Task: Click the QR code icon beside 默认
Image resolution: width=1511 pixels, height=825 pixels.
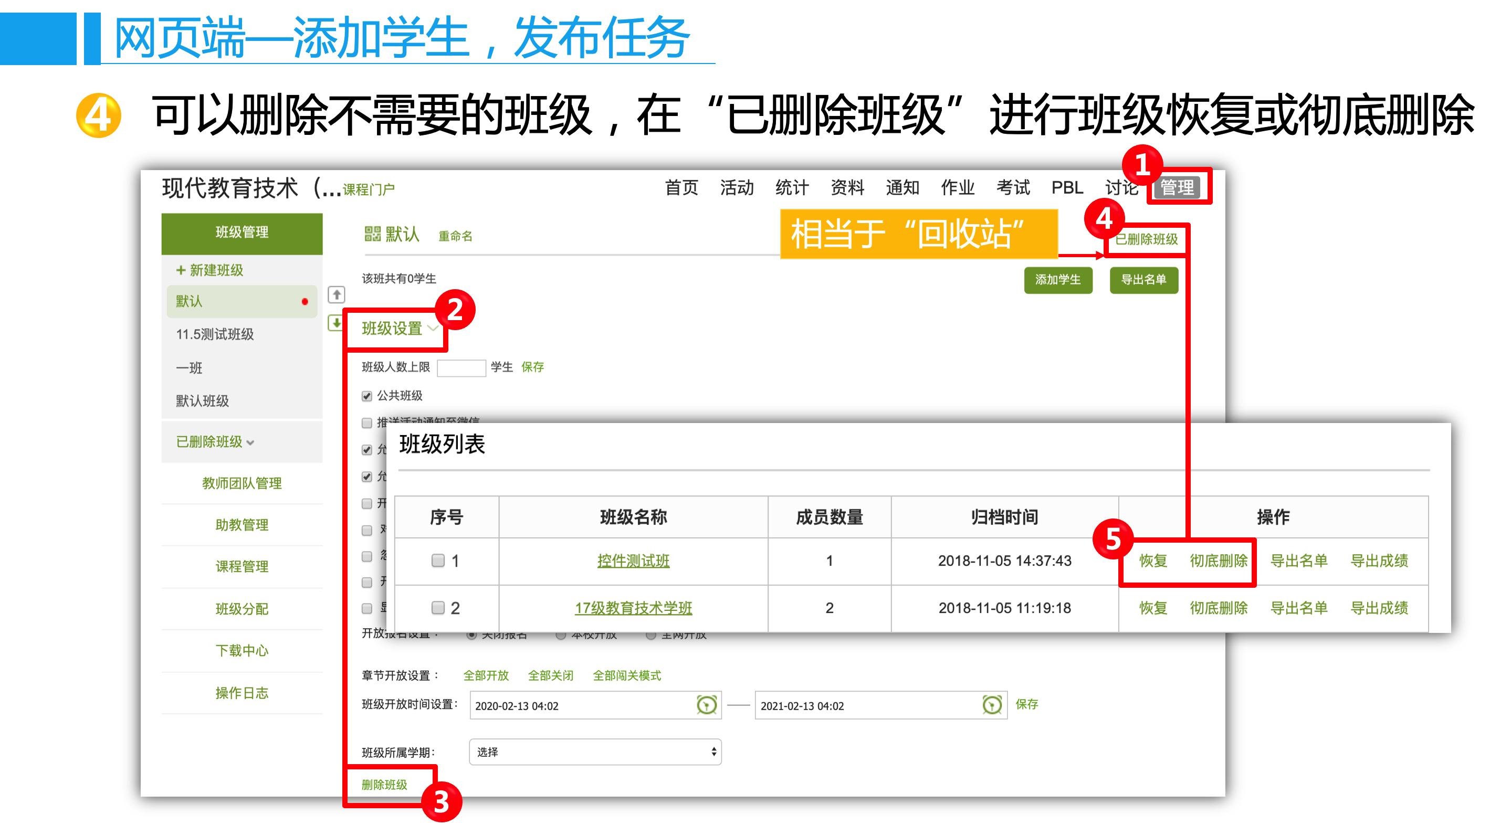Action: click(372, 235)
